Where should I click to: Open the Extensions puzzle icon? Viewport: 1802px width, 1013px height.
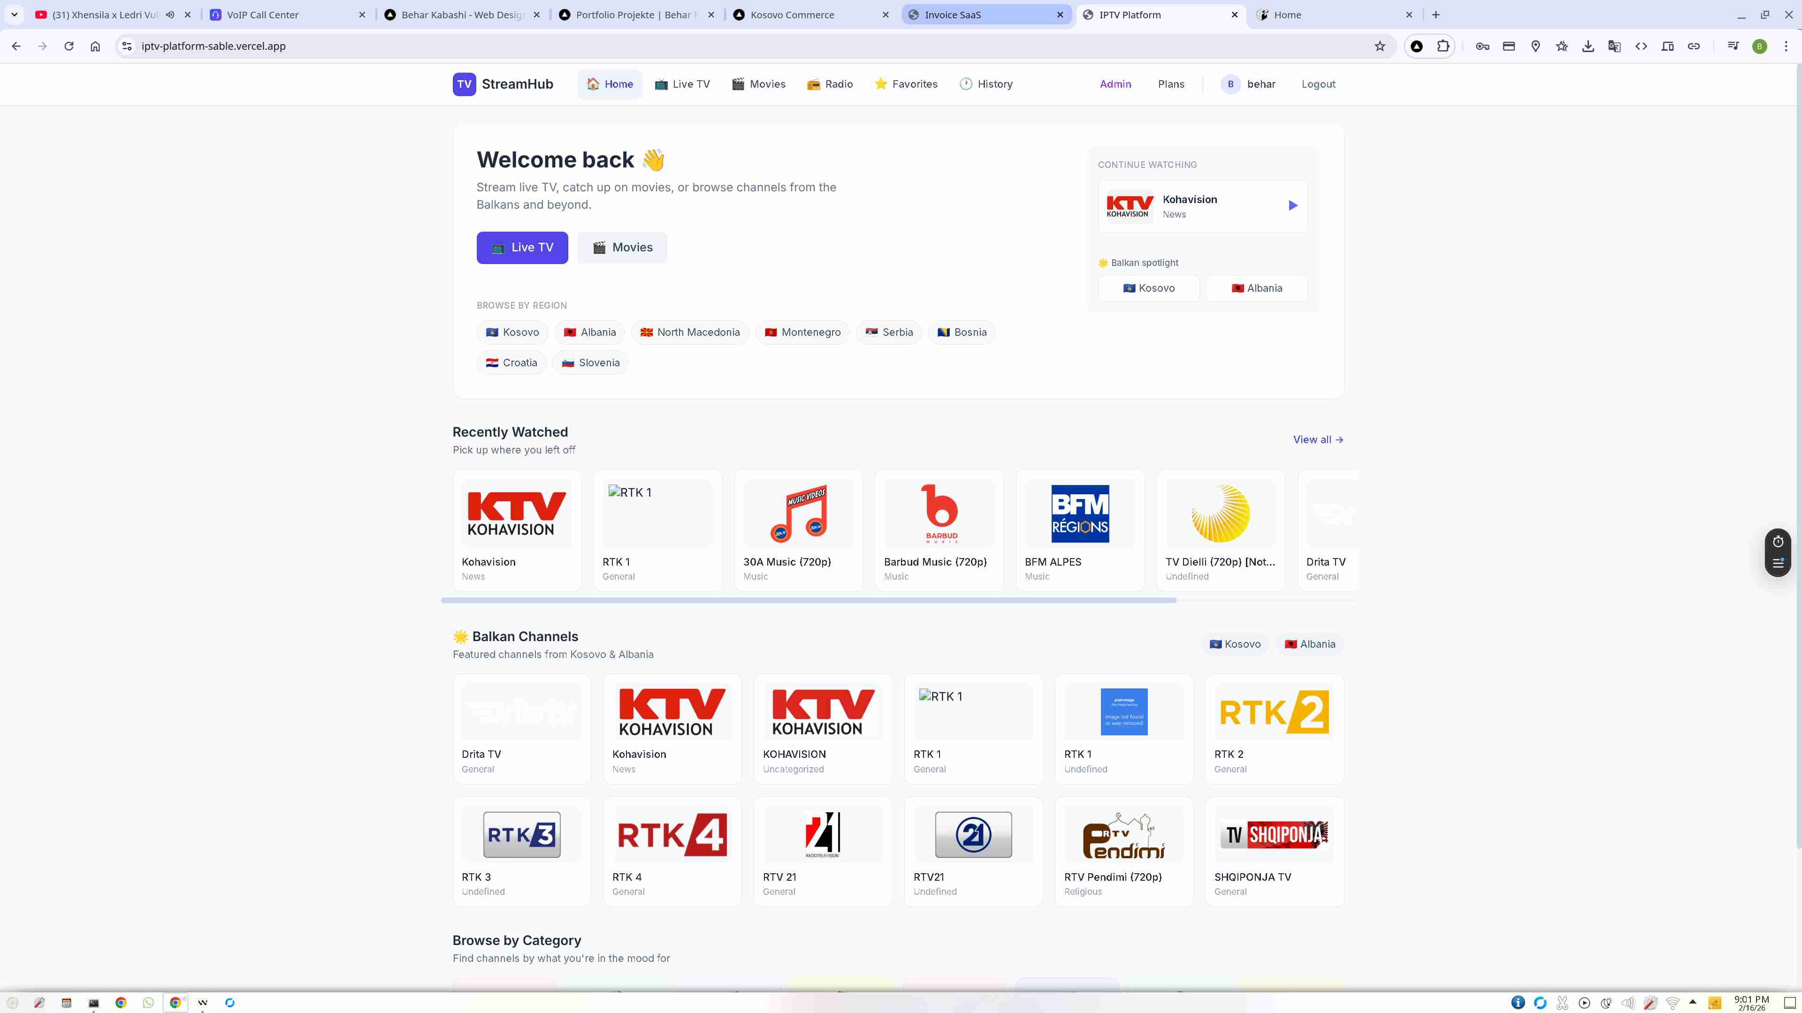pyautogui.click(x=1443, y=46)
